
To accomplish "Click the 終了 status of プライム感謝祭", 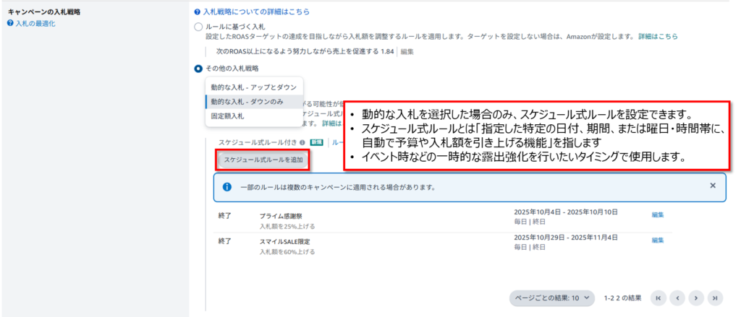I will (224, 216).
